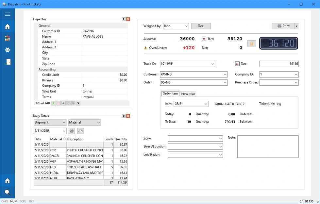The image size is (320, 204).
Task: Open search with the magnifier icon in the sidebar
Action: click(x=7, y=192)
